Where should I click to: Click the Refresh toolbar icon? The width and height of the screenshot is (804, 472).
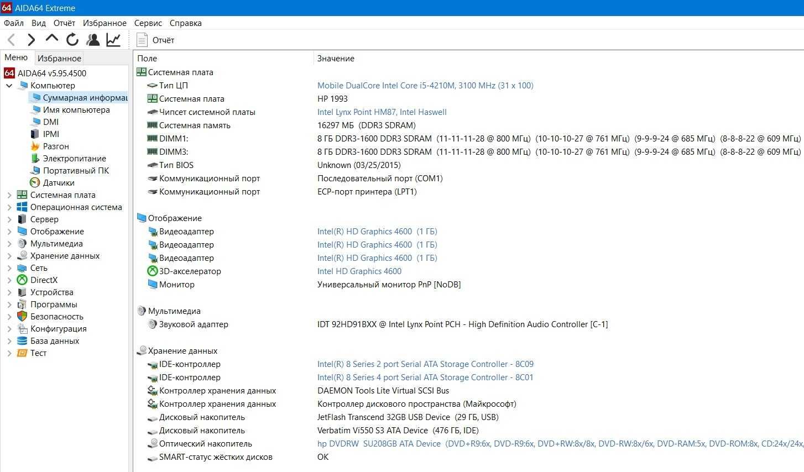point(72,40)
